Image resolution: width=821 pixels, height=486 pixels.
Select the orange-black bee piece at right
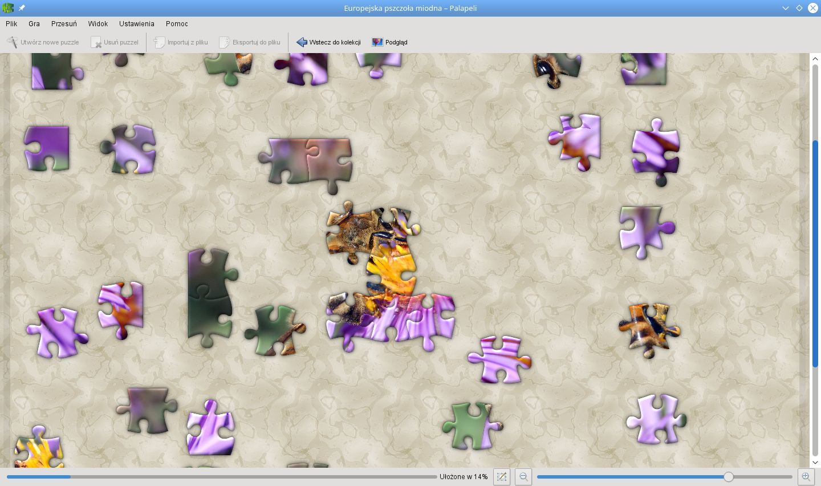(x=649, y=330)
